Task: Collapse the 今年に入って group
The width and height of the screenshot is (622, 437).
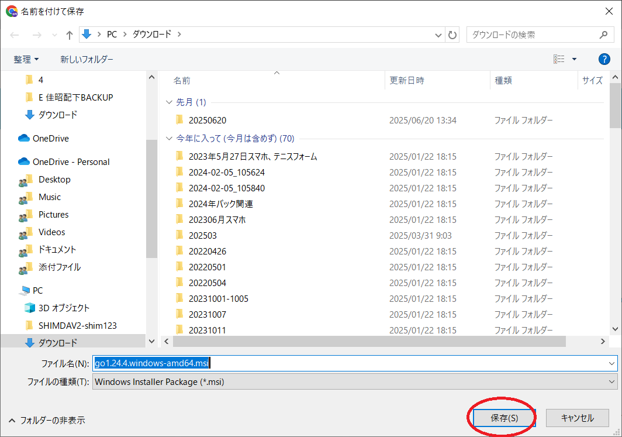Action: coord(170,139)
